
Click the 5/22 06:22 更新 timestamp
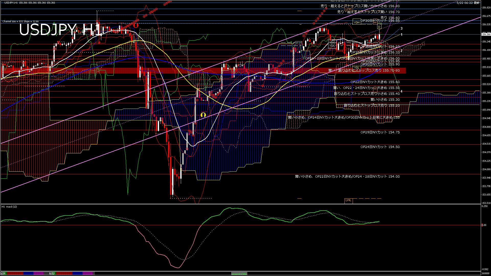tap(468, 3)
